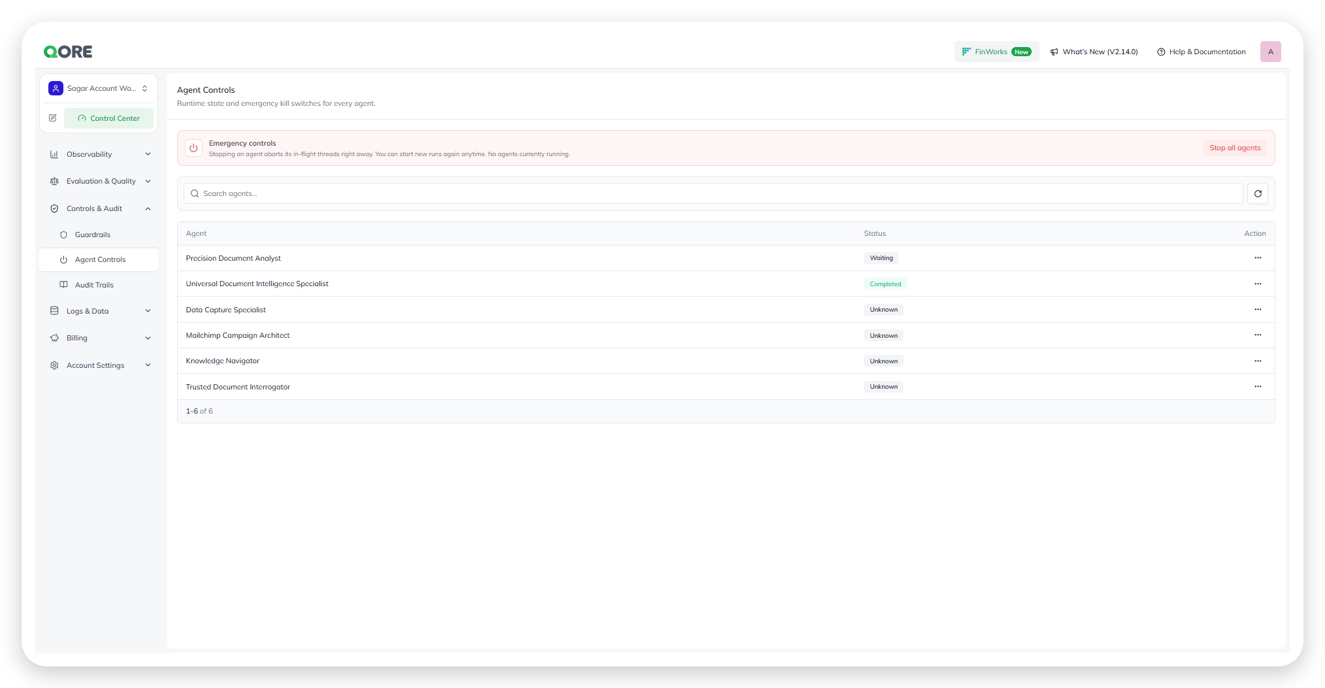Open Help & Documentation

1201,52
